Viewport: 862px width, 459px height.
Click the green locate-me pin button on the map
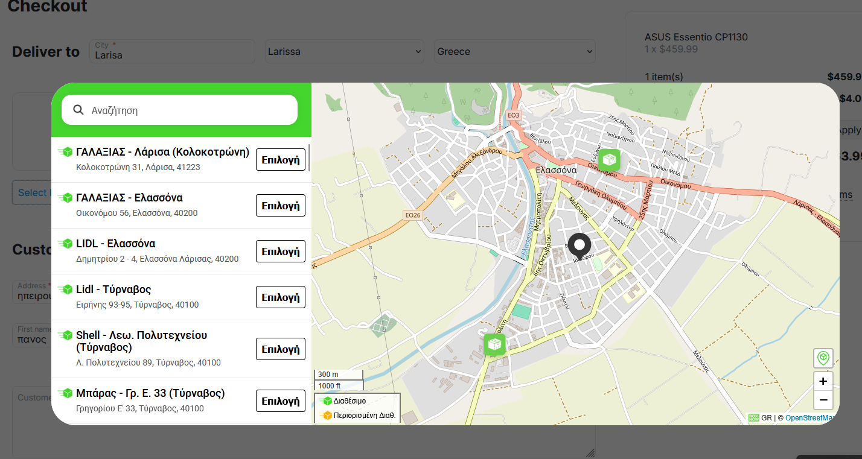pos(823,358)
